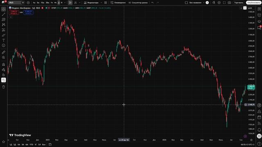Image resolution: width=262 pixels, height=147 pixels.
Task: Click the Торговать trade button
Action: (x=239, y=3)
